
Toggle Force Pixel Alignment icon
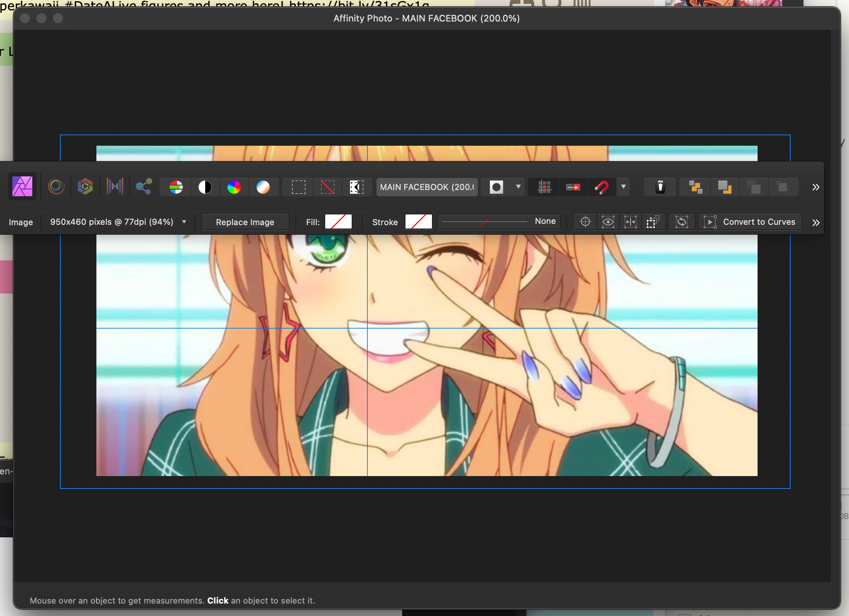544,187
